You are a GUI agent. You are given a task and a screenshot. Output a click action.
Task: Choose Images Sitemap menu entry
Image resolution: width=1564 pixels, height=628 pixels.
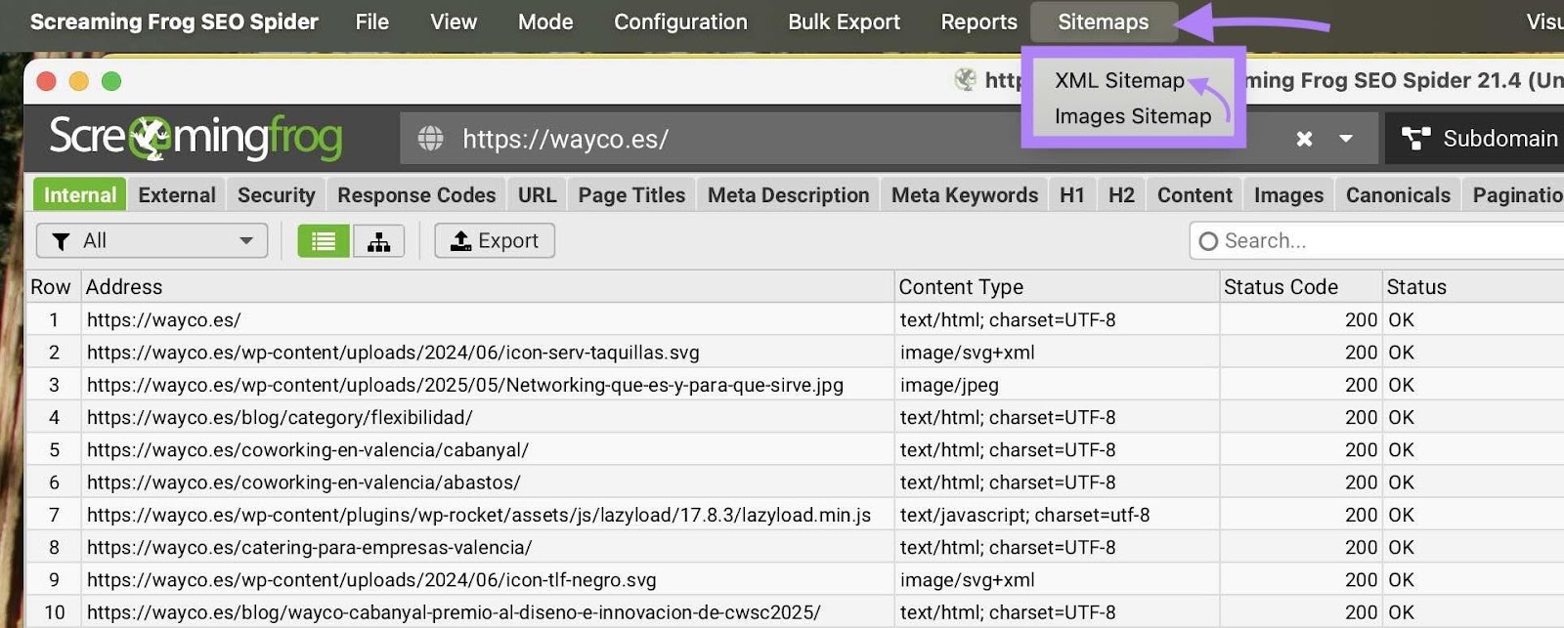1132,116
